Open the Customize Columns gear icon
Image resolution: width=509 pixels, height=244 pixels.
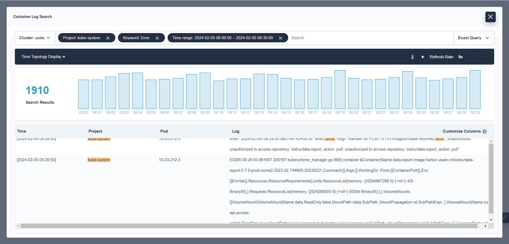485,132
